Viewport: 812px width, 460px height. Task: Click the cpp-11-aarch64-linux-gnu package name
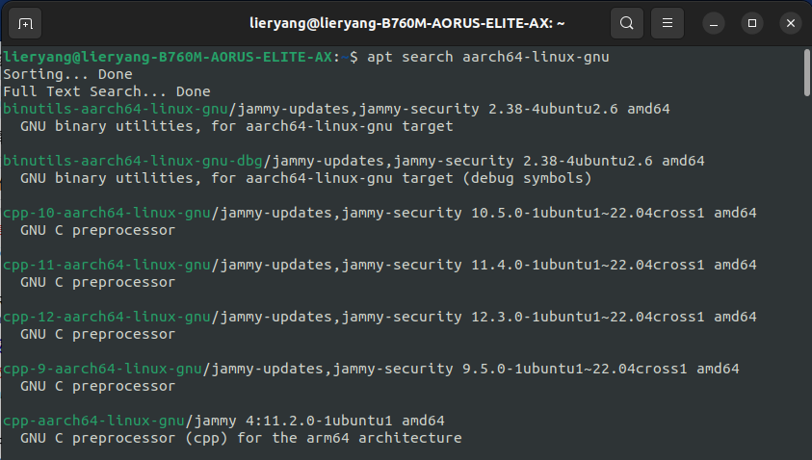[106, 265]
